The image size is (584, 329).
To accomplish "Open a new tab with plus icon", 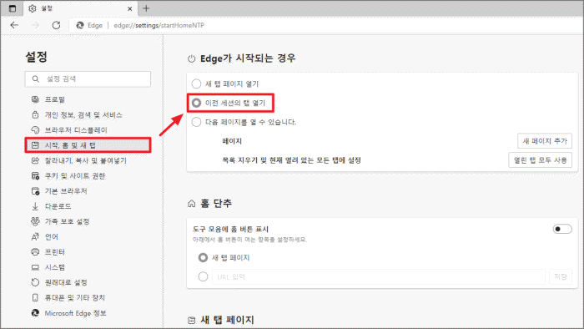I will 146,8.
